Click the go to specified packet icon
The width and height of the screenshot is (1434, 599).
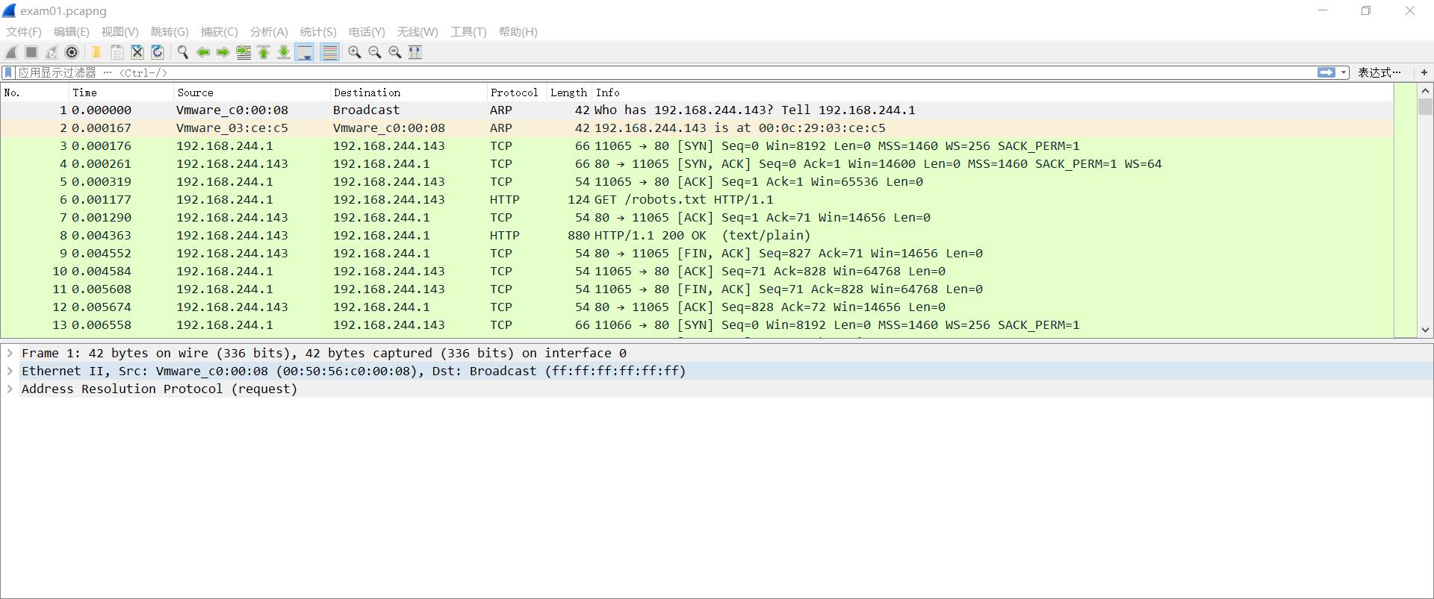(x=243, y=52)
